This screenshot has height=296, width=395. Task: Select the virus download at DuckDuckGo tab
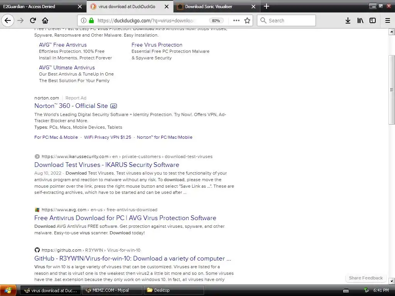127,7
